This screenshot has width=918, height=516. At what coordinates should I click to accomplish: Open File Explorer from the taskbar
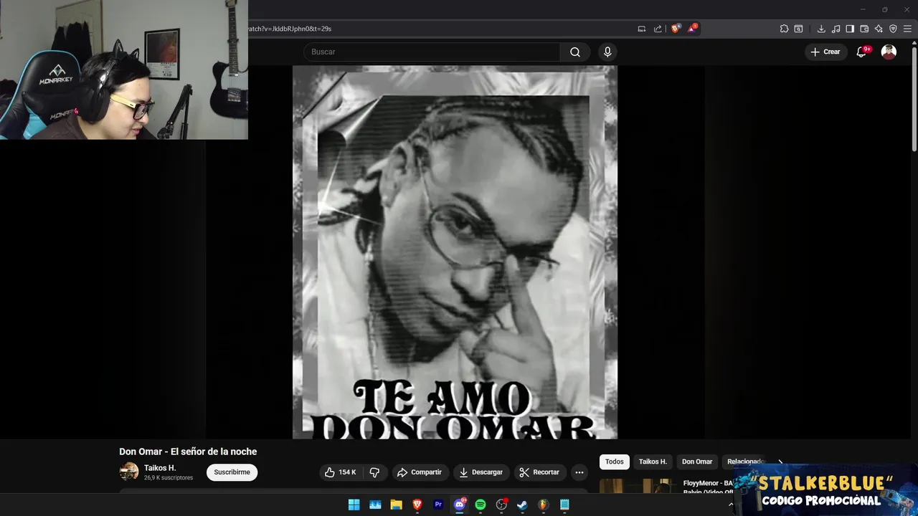click(x=396, y=505)
